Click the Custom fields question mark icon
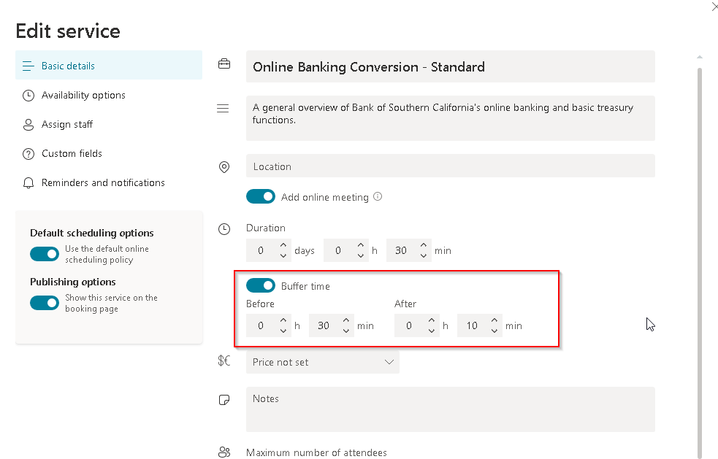This screenshot has width=718, height=459. tap(28, 154)
